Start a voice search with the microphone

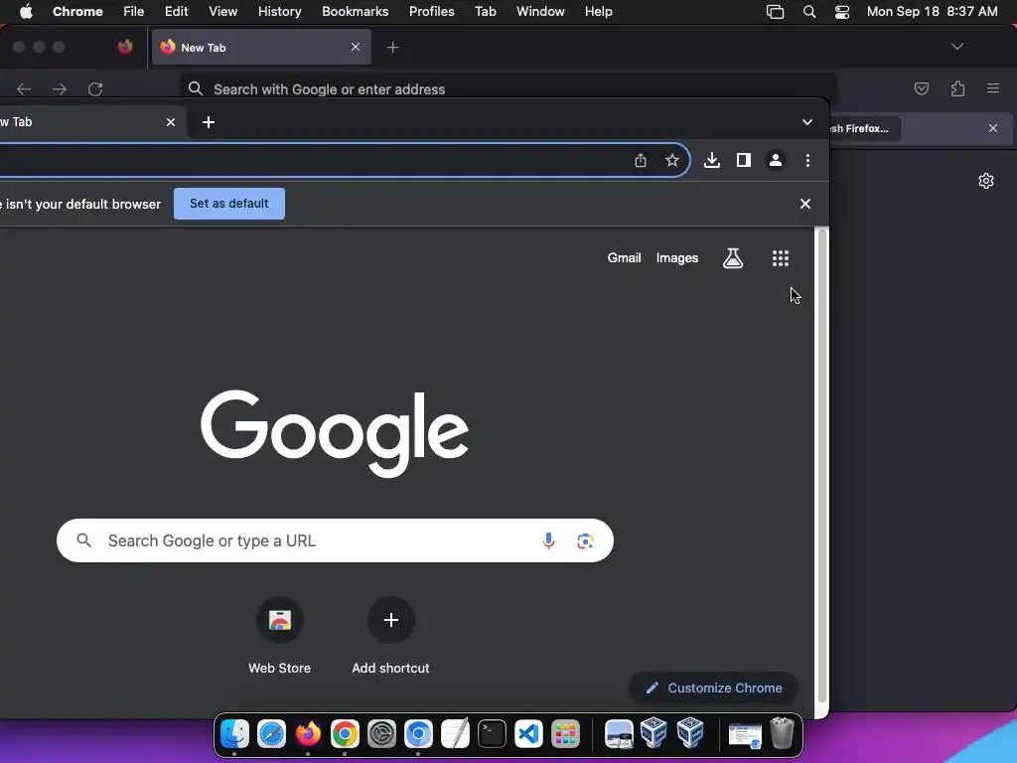coord(548,540)
